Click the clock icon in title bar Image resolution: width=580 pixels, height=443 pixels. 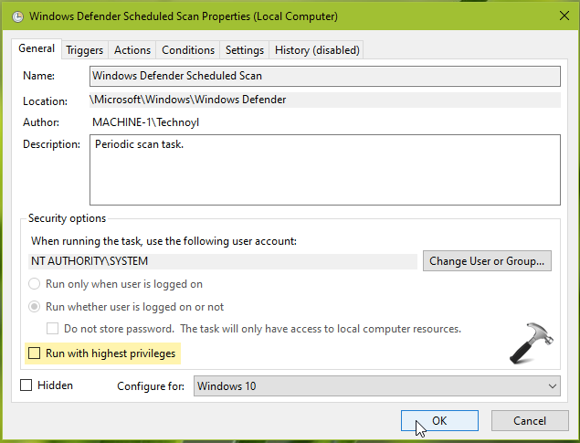[12, 16]
